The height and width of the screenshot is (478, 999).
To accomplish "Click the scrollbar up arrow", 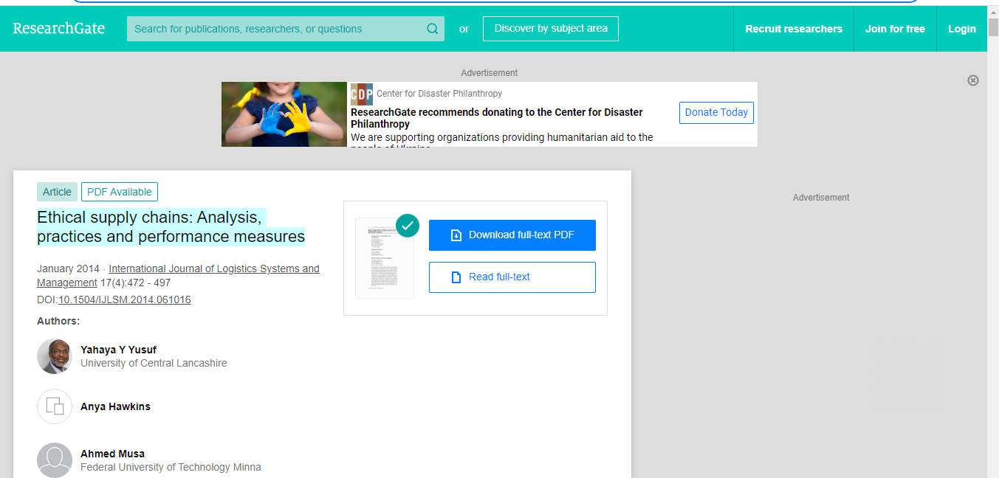I will coord(993,11).
